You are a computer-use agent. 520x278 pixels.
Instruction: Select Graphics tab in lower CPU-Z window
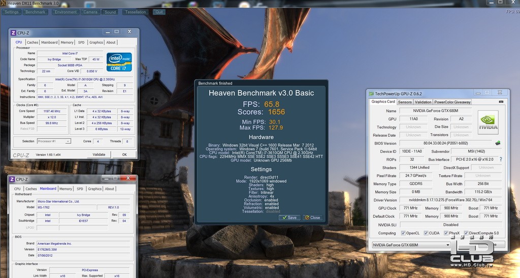[x=95, y=189]
